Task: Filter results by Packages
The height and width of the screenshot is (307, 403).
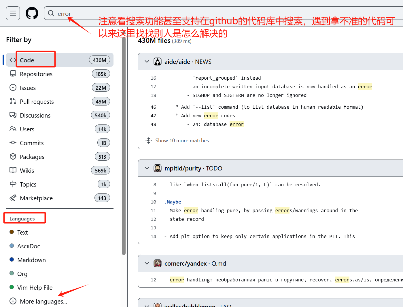Action: (60, 157)
